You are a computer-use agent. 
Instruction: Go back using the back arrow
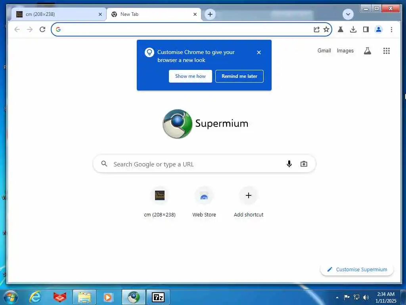tap(17, 29)
